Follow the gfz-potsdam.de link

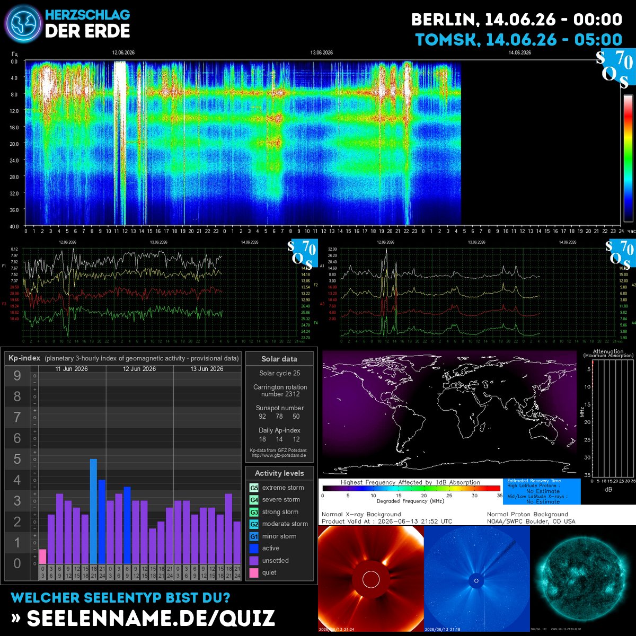(279, 455)
